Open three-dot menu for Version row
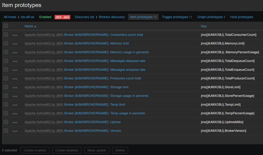The image size is (263, 155). 15,131
